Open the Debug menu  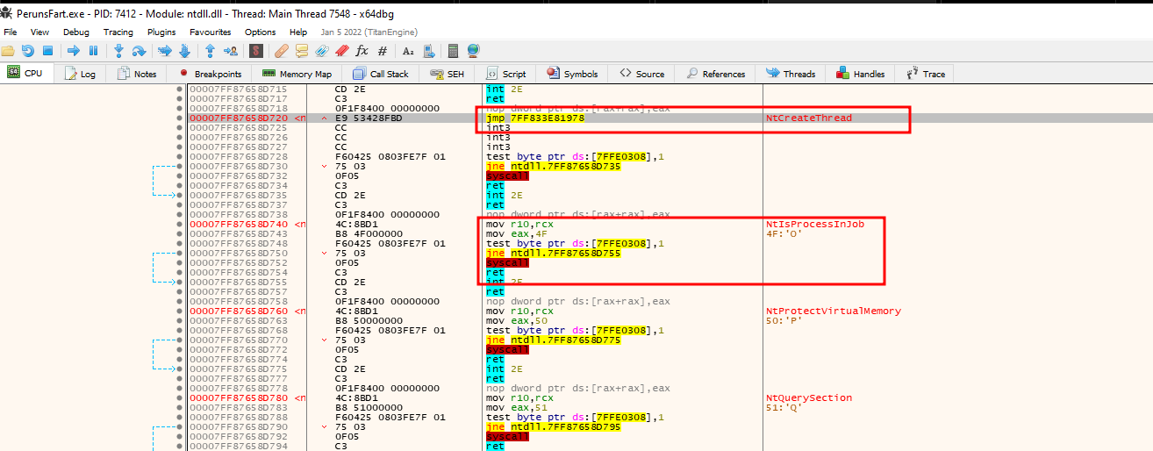point(75,32)
